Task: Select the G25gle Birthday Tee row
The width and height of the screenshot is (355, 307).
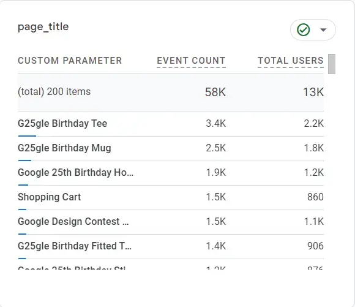Action: pyautogui.click(x=171, y=124)
